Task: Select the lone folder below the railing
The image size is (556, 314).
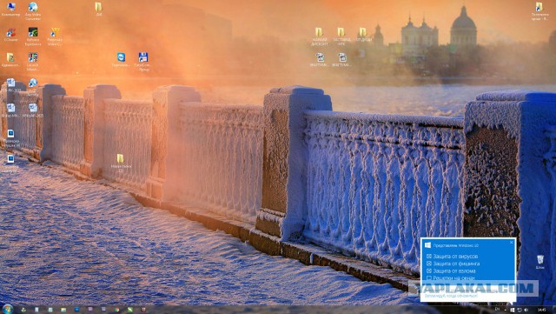Action: [x=121, y=163]
